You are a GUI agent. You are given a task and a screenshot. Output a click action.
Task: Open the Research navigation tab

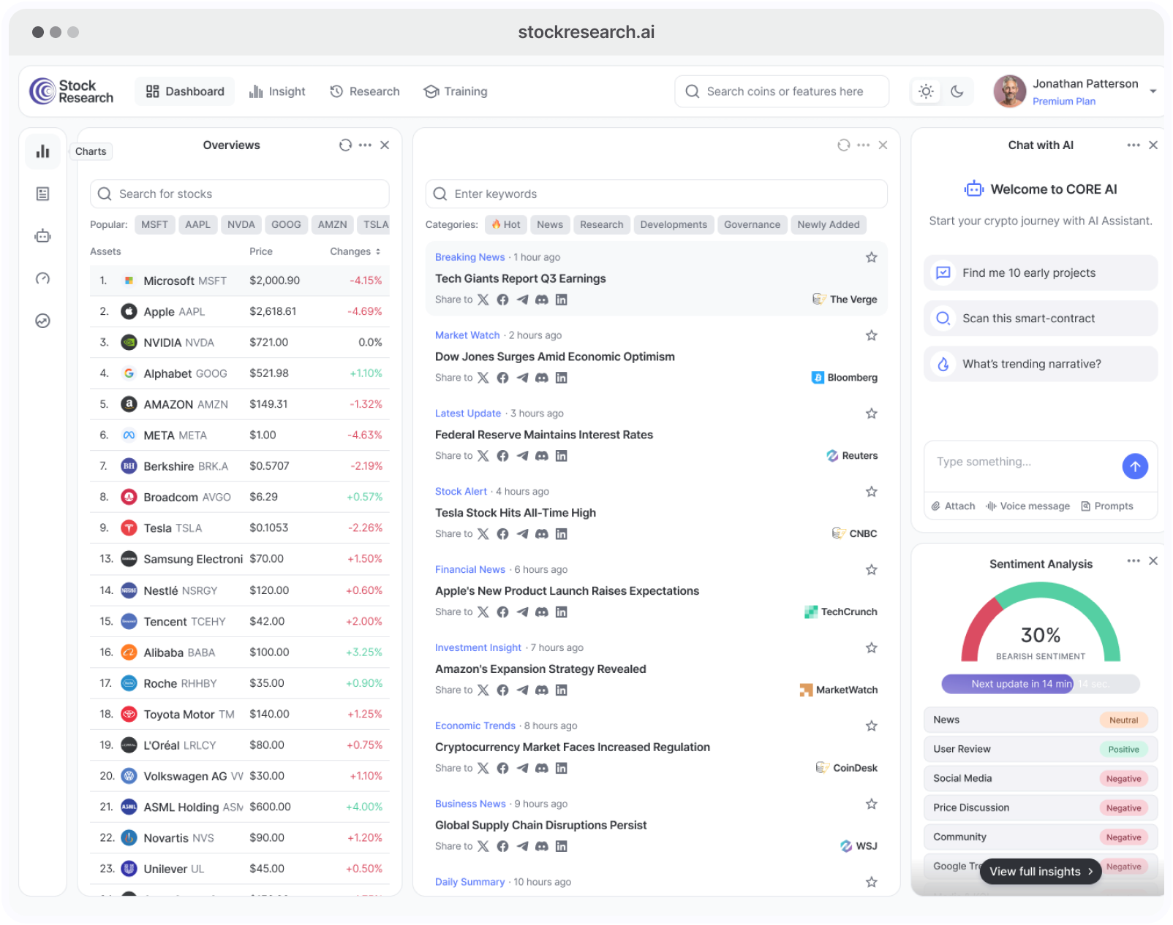(x=365, y=91)
